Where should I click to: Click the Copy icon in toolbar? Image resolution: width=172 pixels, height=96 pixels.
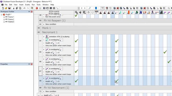pyautogui.click(x=17, y=8)
